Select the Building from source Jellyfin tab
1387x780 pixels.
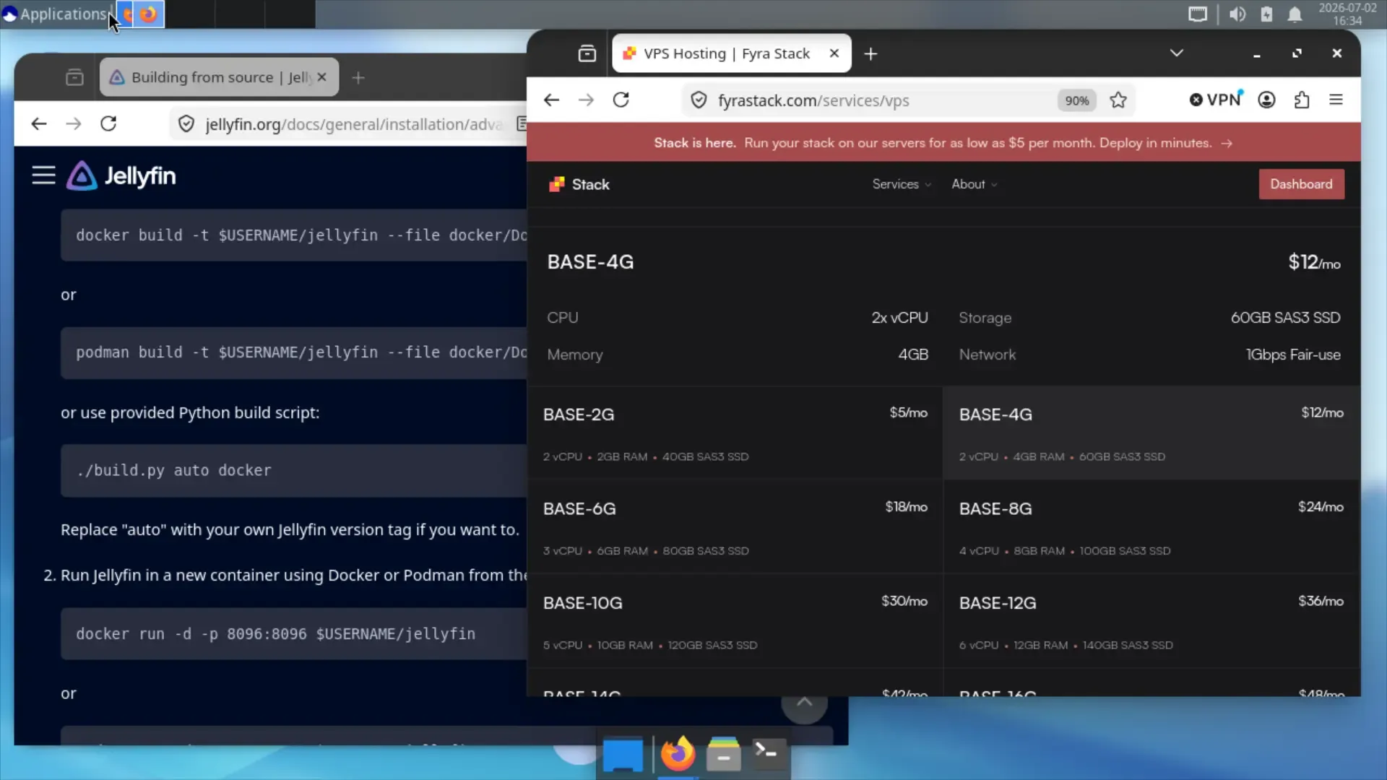coord(219,77)
